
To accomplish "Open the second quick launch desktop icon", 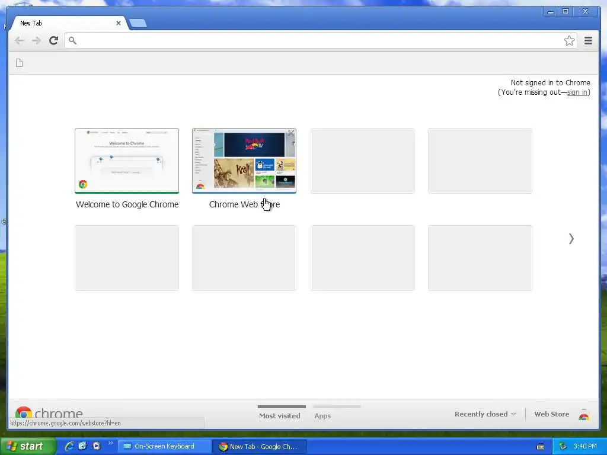I will point(83,446).
